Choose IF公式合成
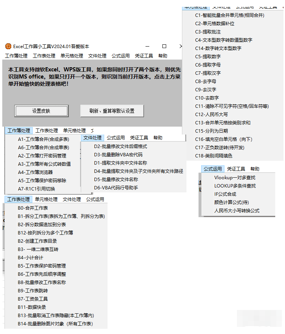The width and height of the screenshot is (285, 334). [x=225, y=194]
